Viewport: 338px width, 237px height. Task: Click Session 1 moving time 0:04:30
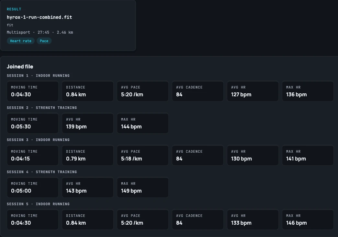point(21,95)
